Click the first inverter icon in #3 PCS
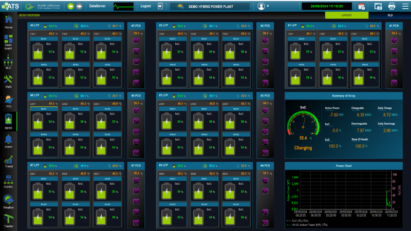 point(265,110)
